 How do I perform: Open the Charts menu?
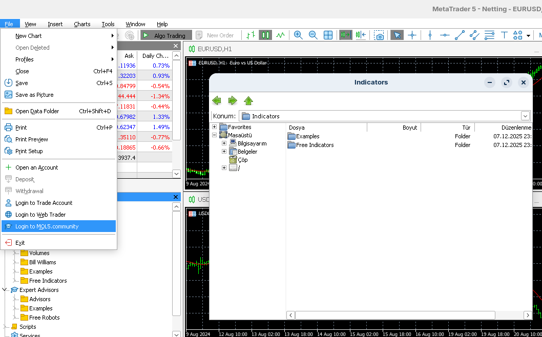coord(82,24)
